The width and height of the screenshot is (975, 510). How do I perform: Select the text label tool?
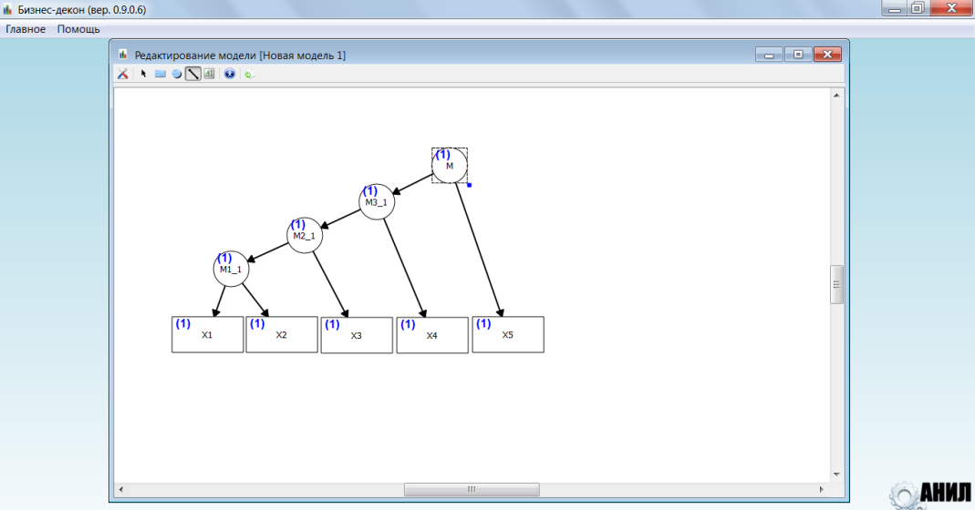[209, 74]
